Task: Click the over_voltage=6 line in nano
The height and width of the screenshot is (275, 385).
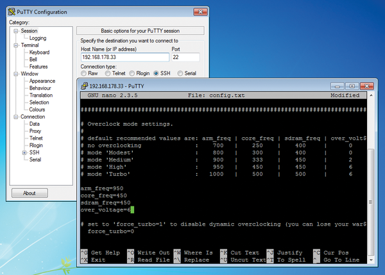Action: (106, 210)
